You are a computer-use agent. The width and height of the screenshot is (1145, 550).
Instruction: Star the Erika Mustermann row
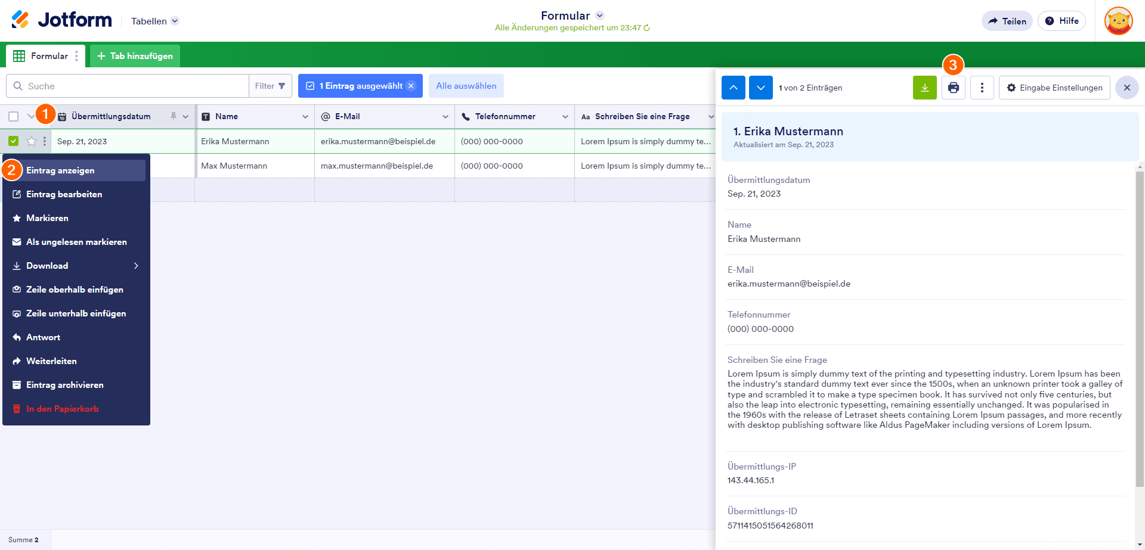tap(32, 141)
